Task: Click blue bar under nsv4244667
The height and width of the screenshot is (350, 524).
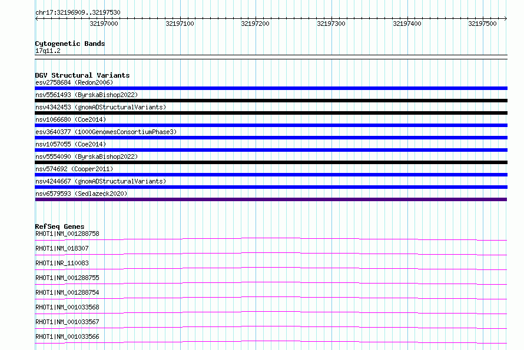Action: [x=271, y=187]
